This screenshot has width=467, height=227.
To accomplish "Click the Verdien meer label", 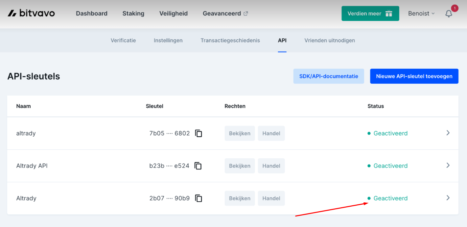I will (x=364, y=13).
